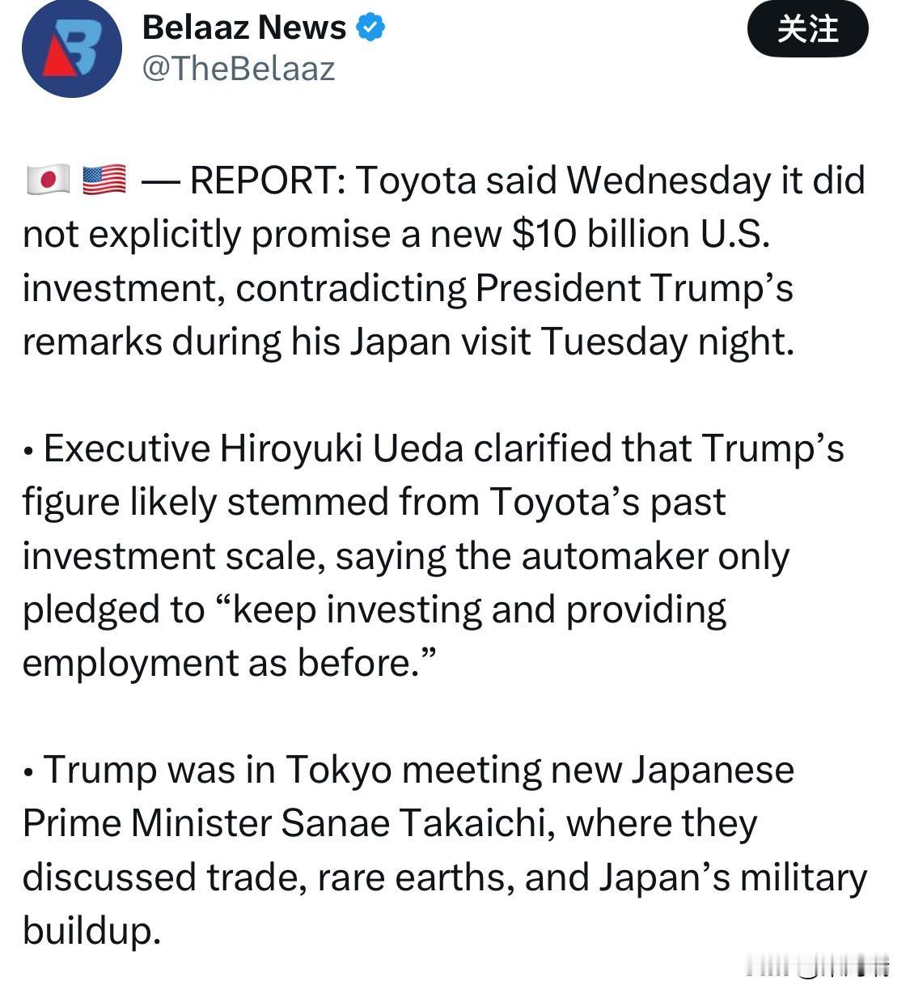Click the word Toyota in first paragraph

(415, 180)
